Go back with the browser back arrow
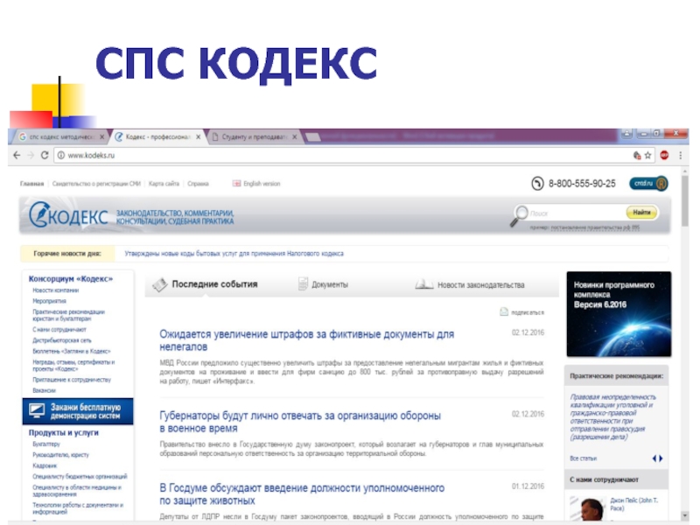 click(x=17, y=156)
